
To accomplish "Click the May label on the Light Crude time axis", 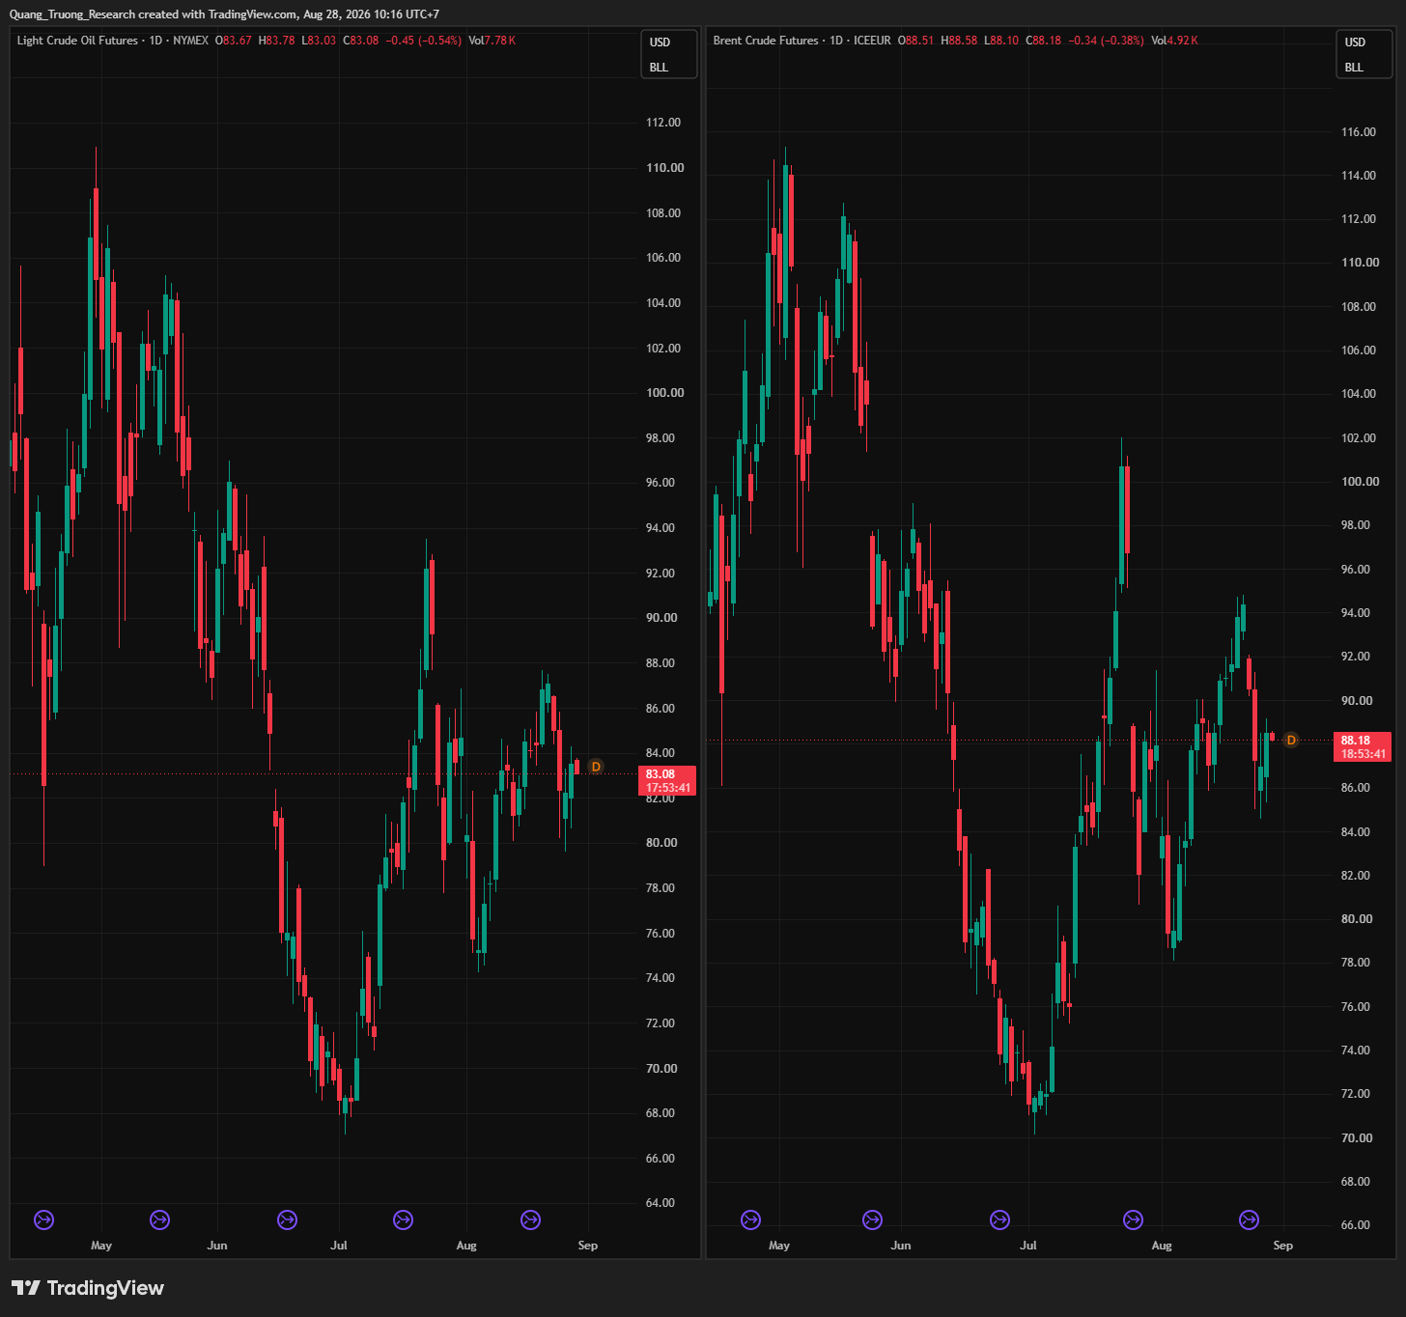I will pos(101,1246).
